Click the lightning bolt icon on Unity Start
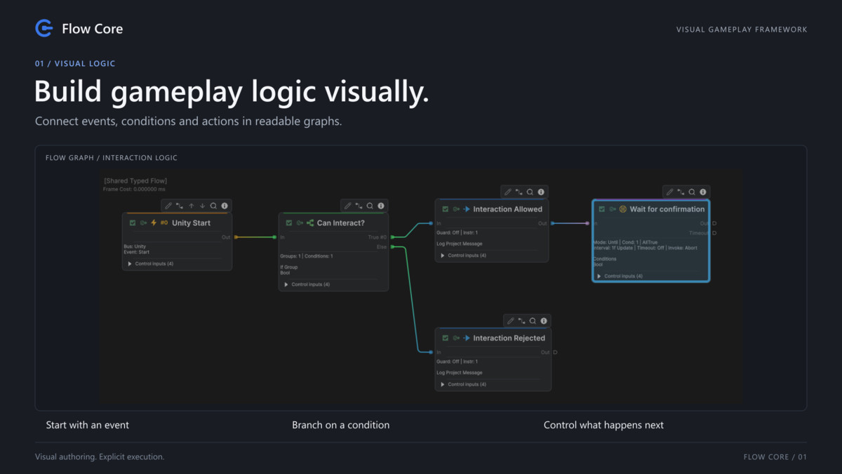Viewport: 842px width, 474px height. pyautogui.click(x=154, y=223)
